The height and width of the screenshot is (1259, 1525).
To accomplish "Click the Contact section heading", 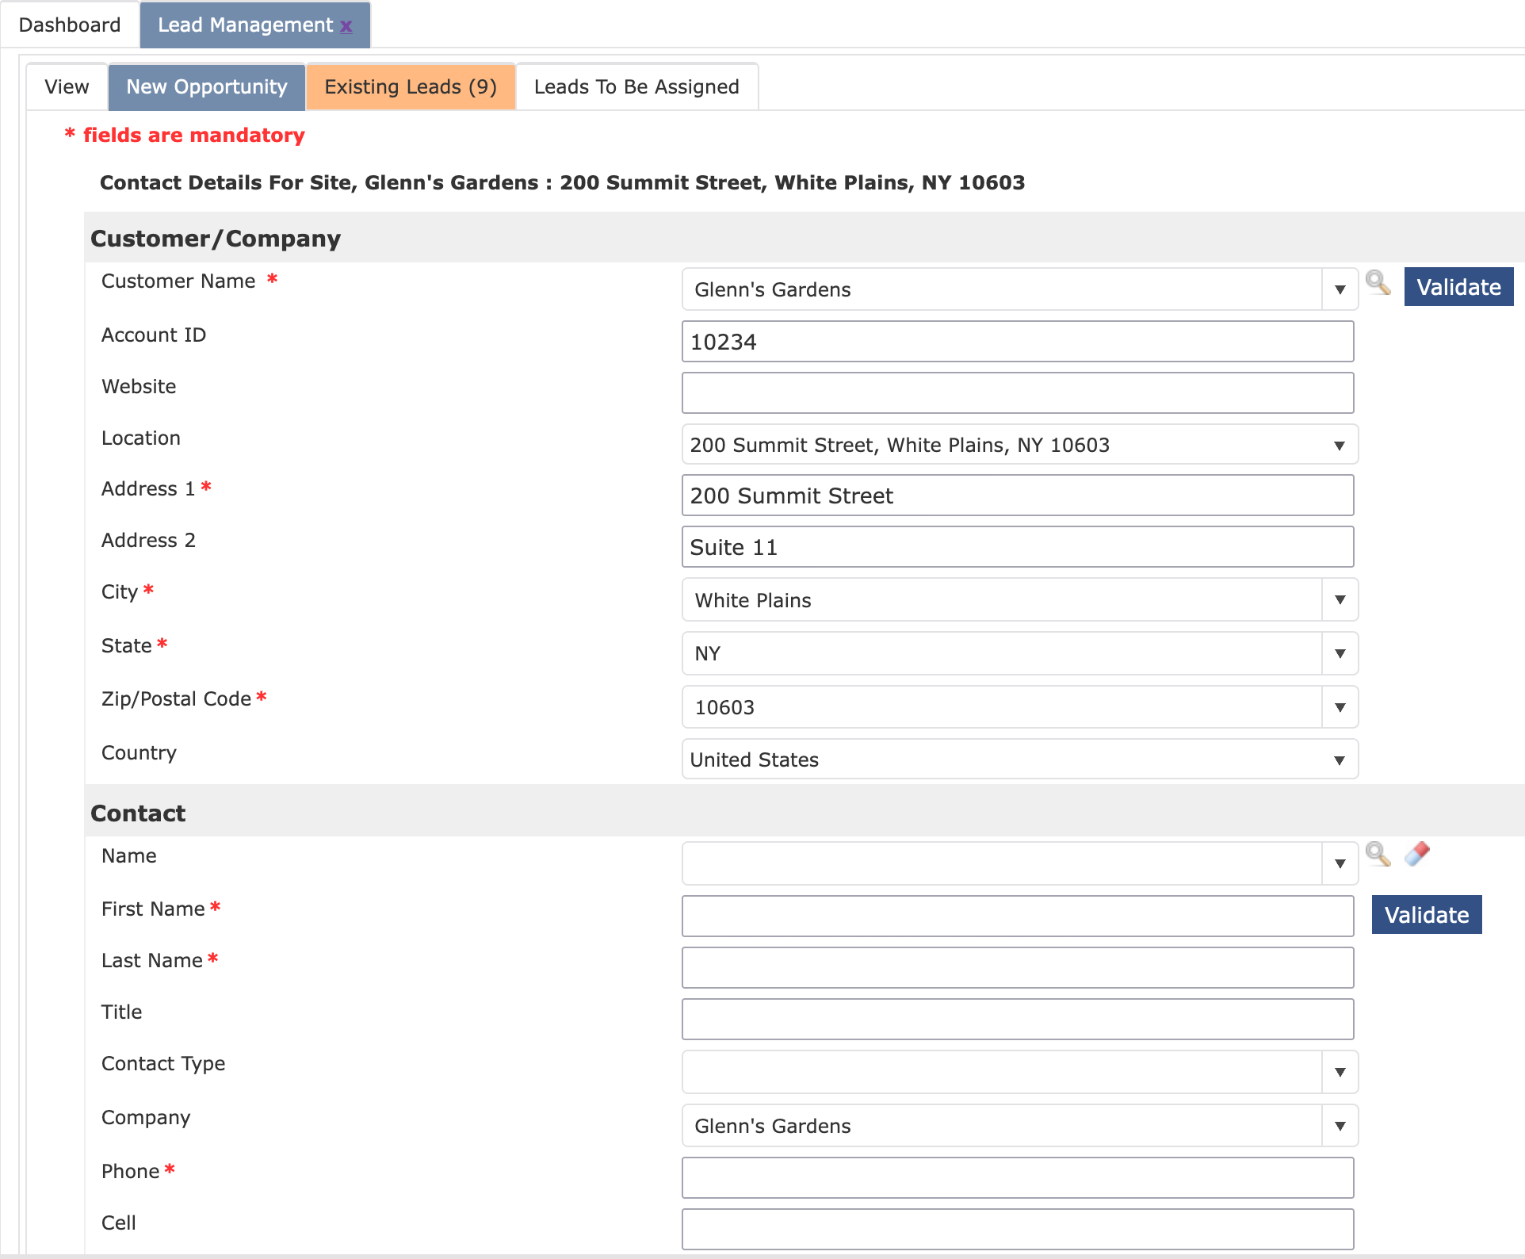I will [138, 813].
